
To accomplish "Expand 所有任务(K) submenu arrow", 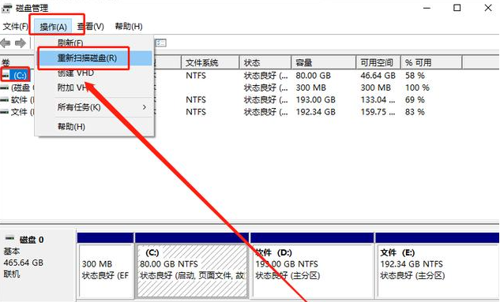I will [x=145, y=107].
